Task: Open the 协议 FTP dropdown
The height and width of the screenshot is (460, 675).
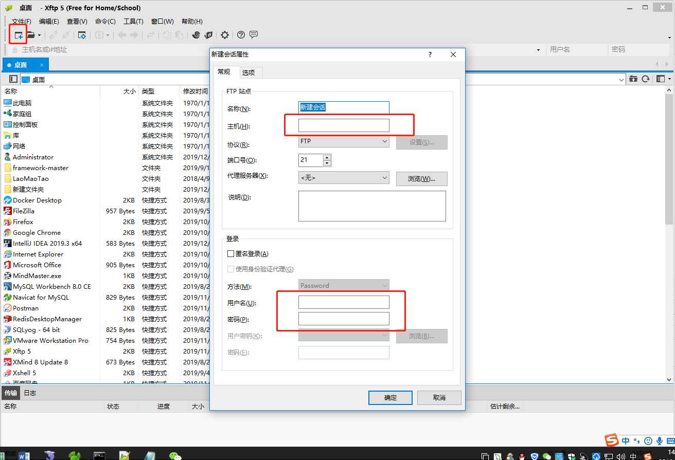Action: click(344, 141)
